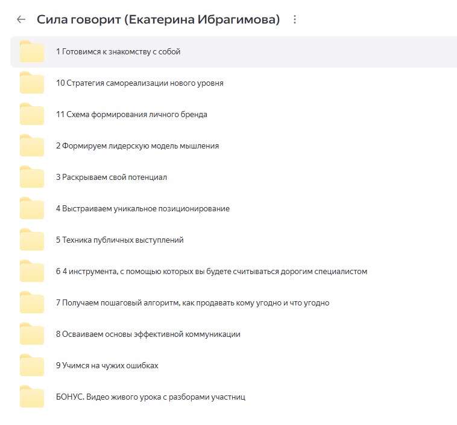The image size is (457, 425).
Task: Select the folder icon for '2 Формируем лидерскую модель'
Action: point(32,145)
